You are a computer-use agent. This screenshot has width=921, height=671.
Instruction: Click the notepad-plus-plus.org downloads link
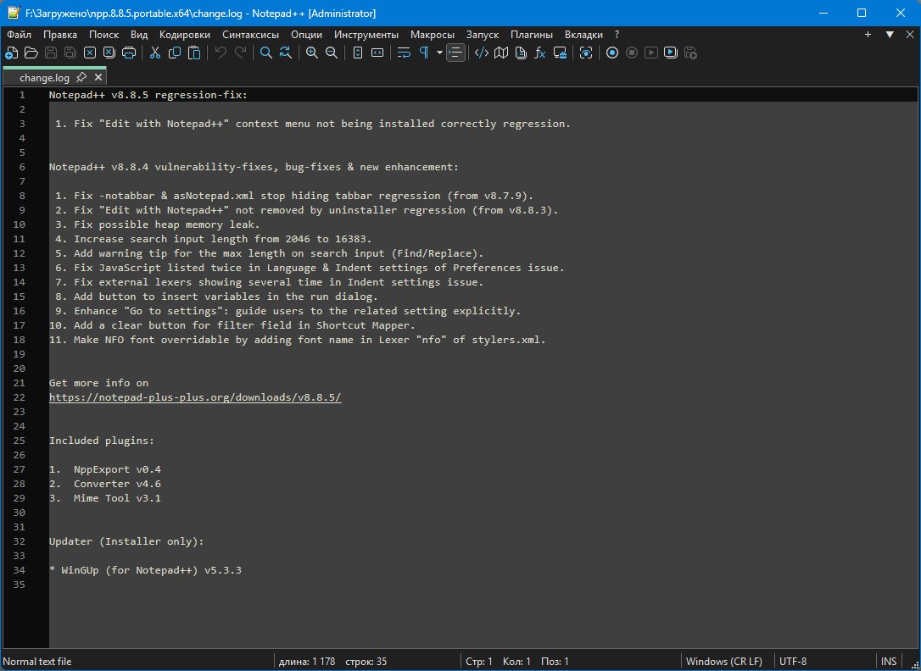[x=195, y=397]
